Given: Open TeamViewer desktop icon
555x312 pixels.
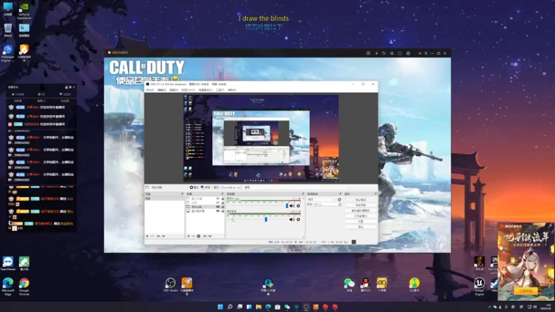Looking at the screenshot, I should pos(8,263).
